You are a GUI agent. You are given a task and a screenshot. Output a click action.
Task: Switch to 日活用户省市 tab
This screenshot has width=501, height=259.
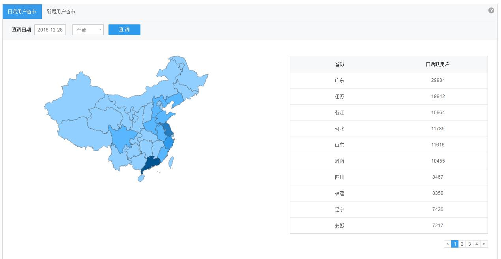tap(22, 12)
